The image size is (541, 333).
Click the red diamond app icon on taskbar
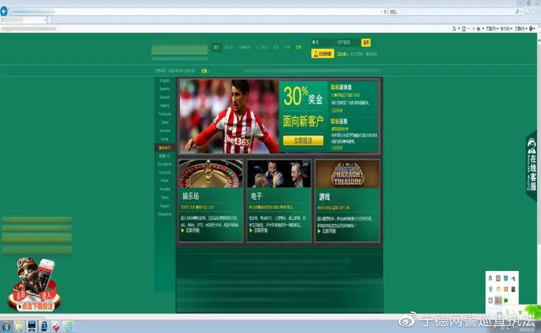56,326
